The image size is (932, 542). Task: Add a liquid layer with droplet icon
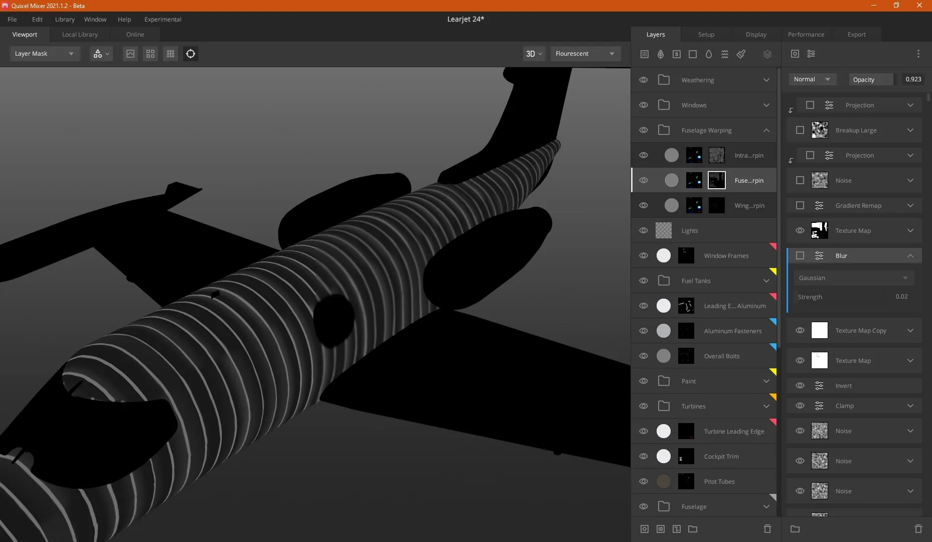[x=709, y=54]
